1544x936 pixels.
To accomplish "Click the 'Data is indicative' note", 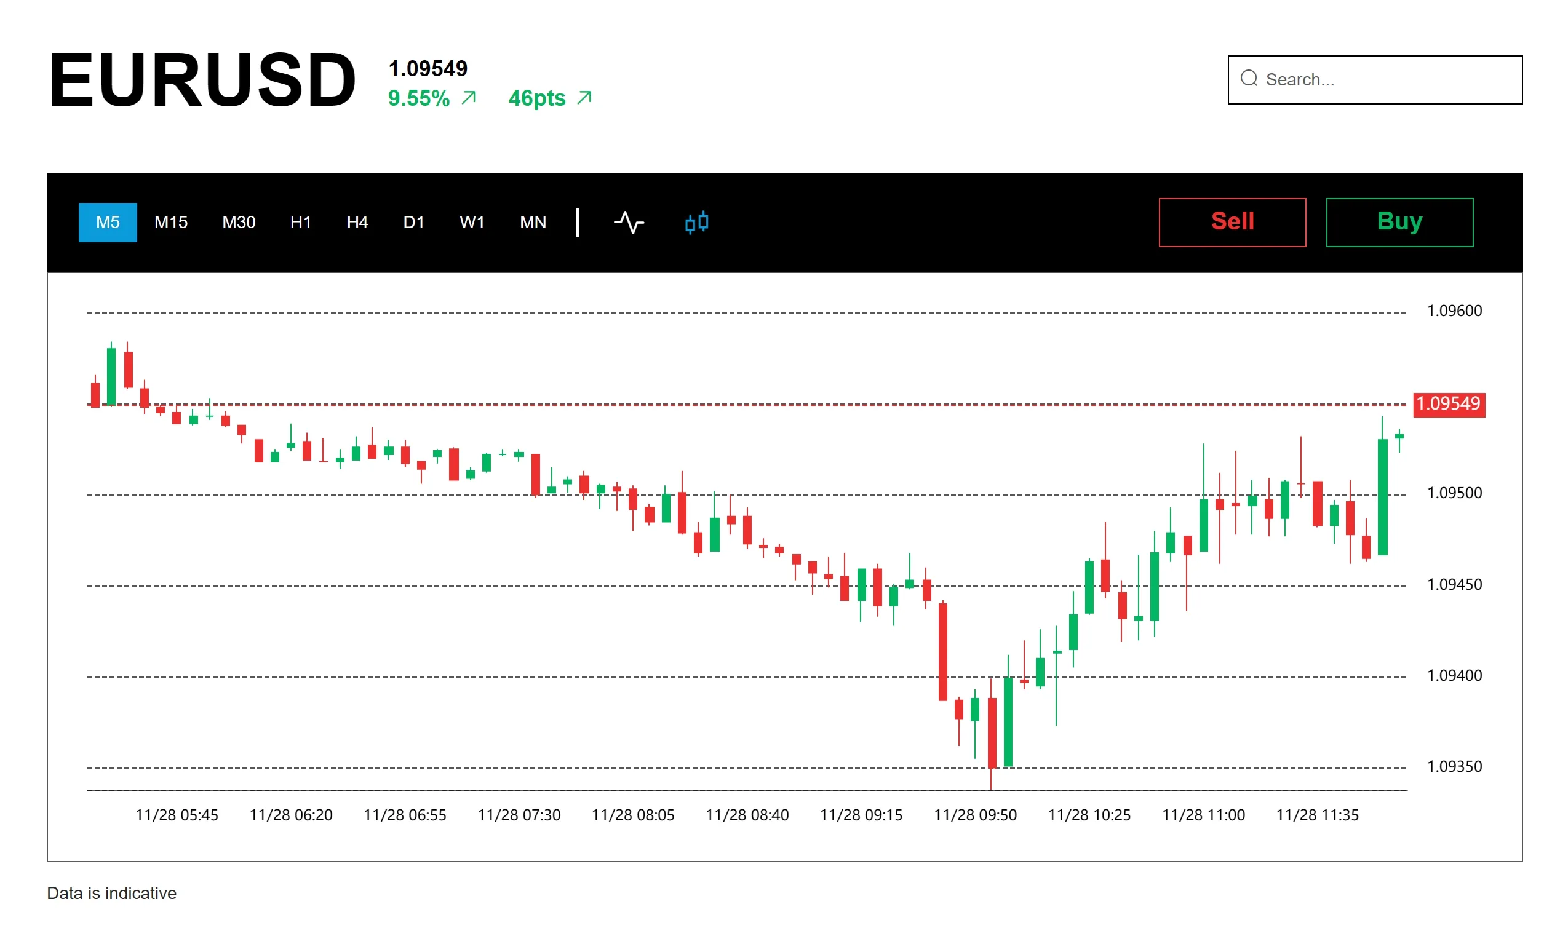I will [111, 893].
